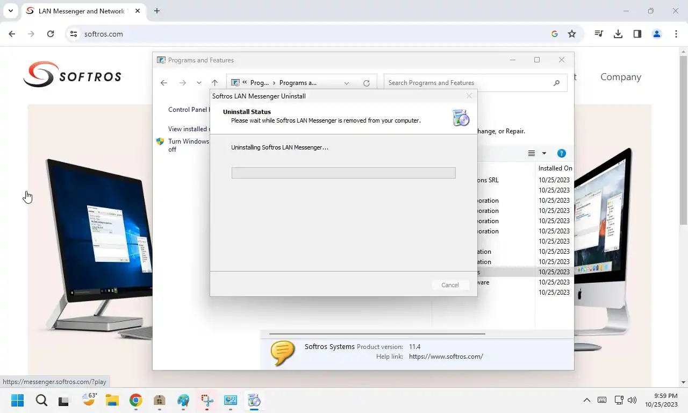Expand address path dropdown in Programs and Features

point(347,83)
